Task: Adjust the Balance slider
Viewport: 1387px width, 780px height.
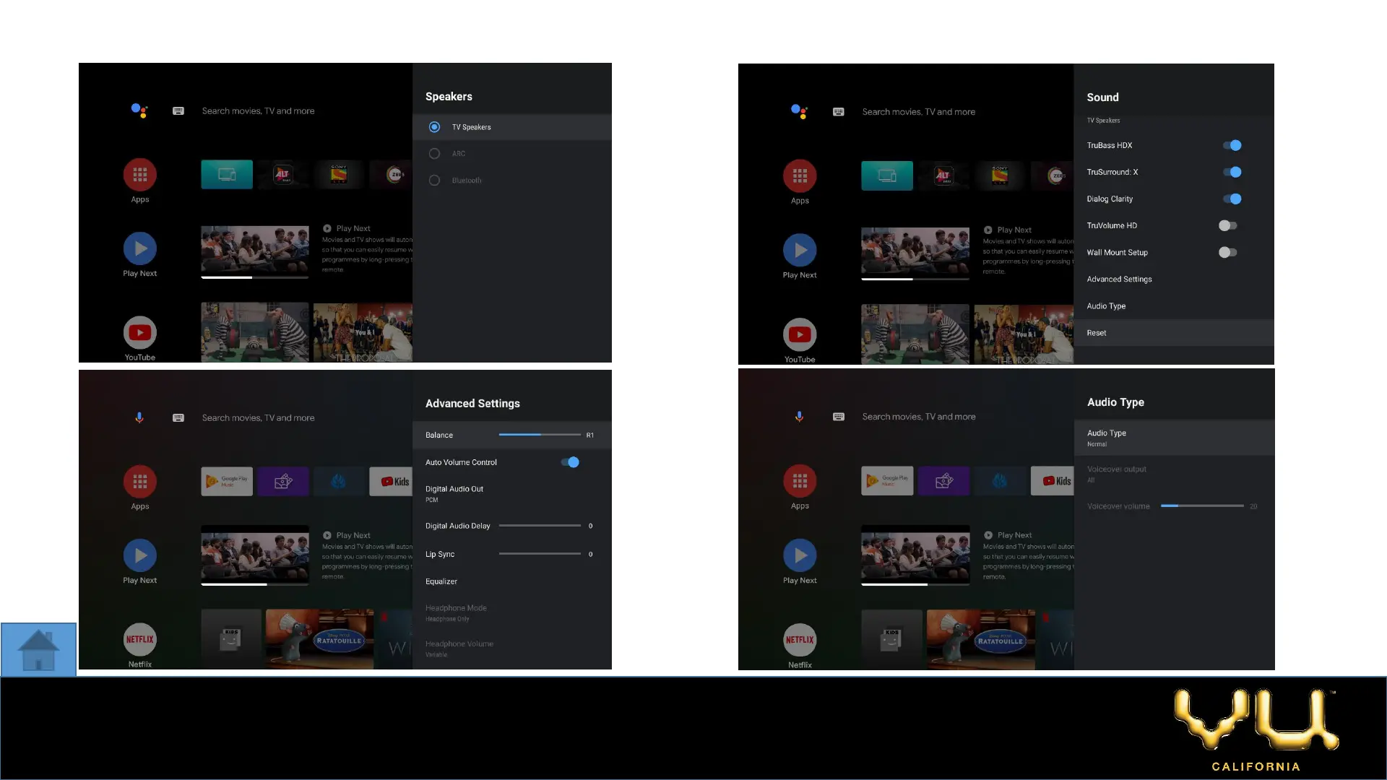Action: click(x=540, y=435)
